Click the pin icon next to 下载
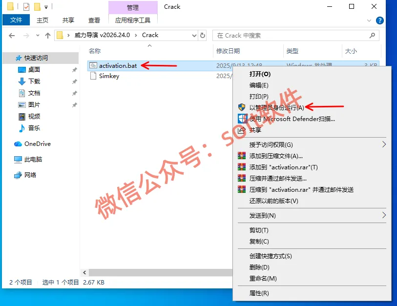This screenshot has height=306, width=397. click(74, 82)
